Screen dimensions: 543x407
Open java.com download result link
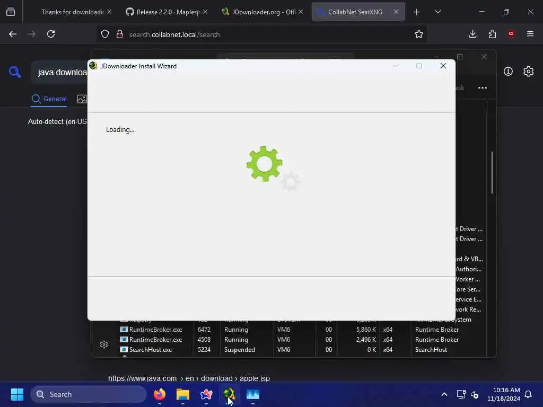pyautogui.click(x=189, y=378)
